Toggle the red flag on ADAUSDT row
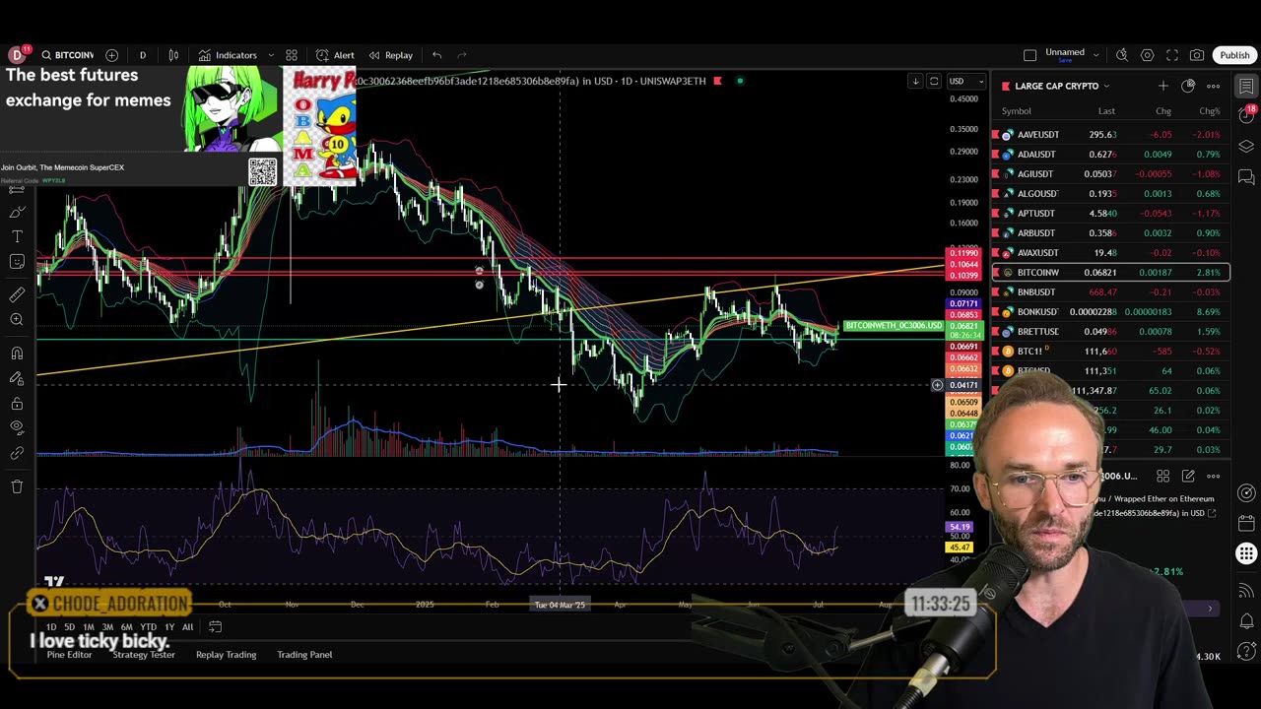This screenshot has height=709, width=1261. tap(995, 154)
